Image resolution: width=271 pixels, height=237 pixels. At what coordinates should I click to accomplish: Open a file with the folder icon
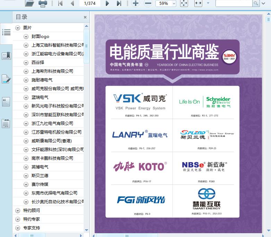pos(29,3)
